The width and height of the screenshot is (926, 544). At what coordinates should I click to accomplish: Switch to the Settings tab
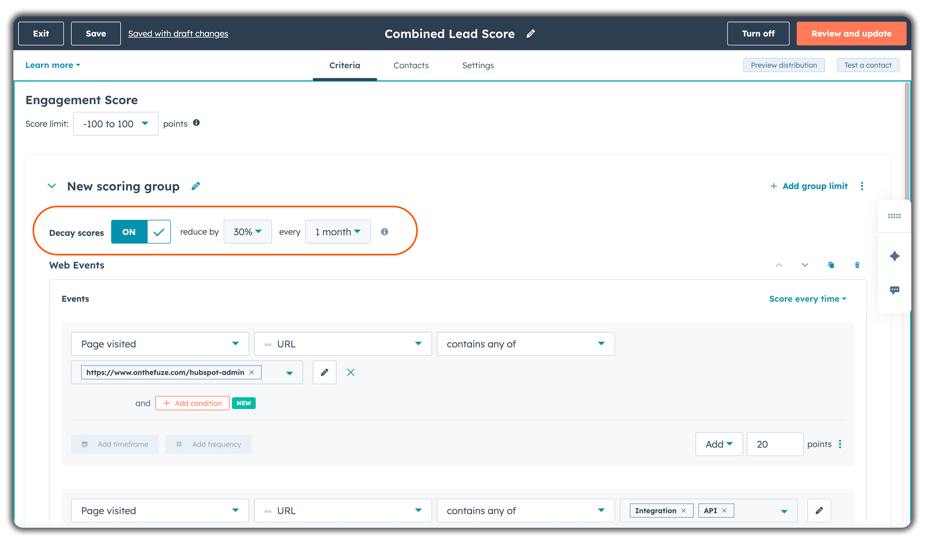point(478,65)
